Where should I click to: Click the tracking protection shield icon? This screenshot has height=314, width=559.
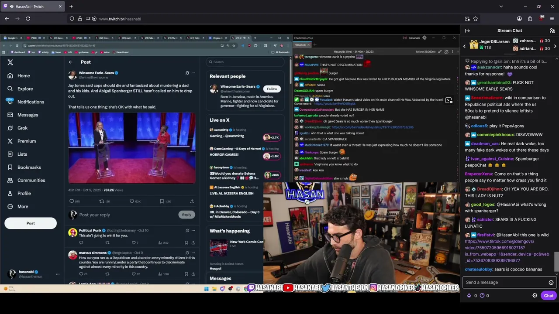tap(72, 19)
